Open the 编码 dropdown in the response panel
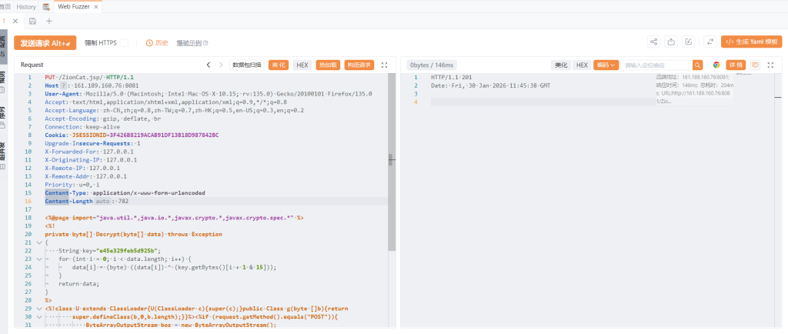This screenshot has width=788, height=334. coord(606,65)
